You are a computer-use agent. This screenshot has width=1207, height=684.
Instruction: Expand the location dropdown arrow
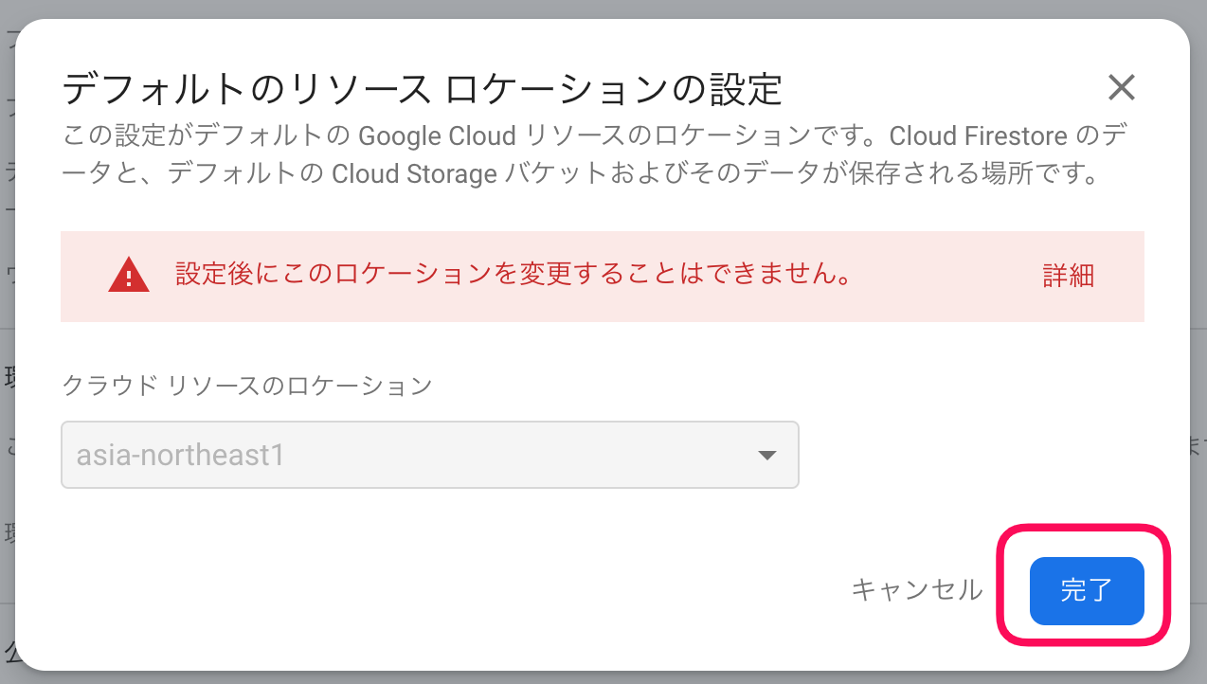767,456
